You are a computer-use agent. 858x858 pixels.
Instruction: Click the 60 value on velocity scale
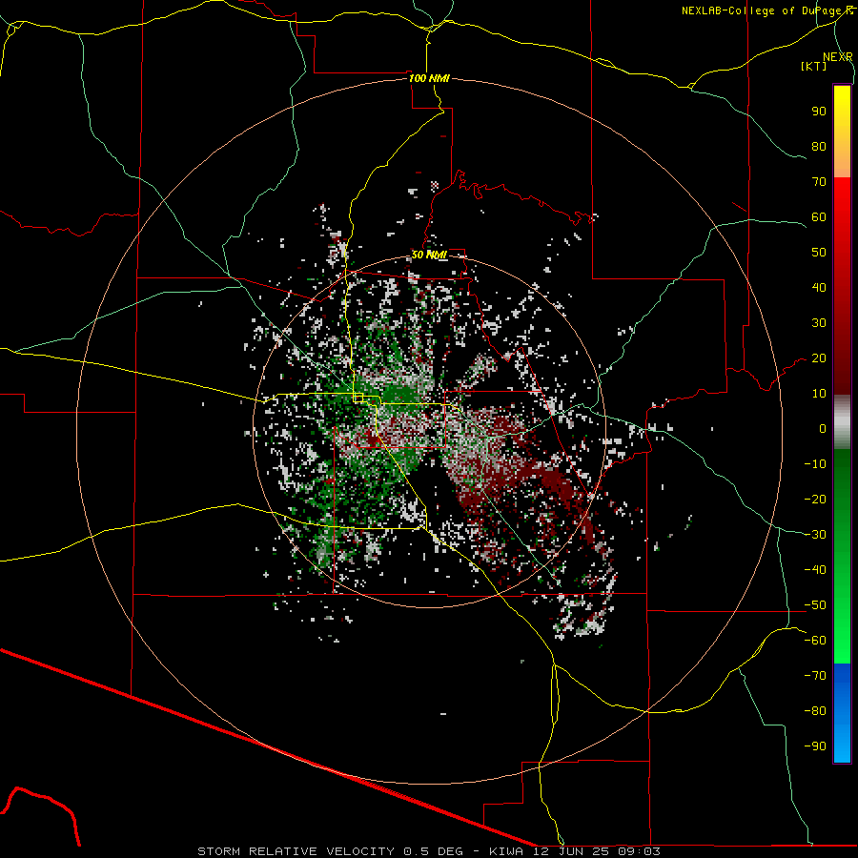pos(819,216)
